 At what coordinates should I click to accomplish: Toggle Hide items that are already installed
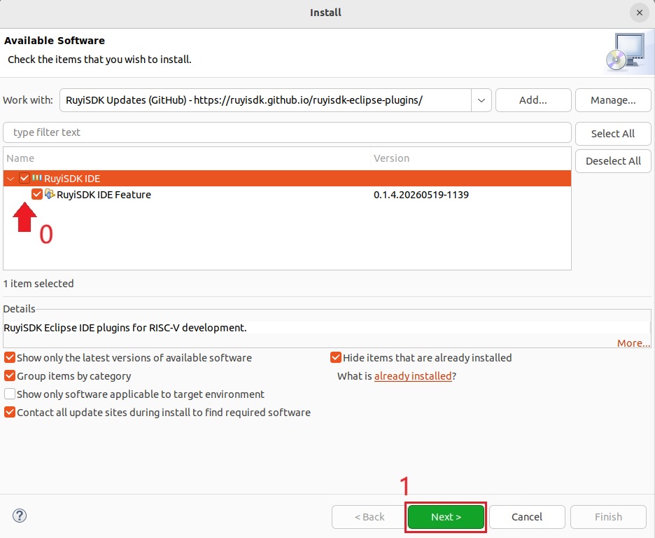pyautogui.click(x=335, y=357)
